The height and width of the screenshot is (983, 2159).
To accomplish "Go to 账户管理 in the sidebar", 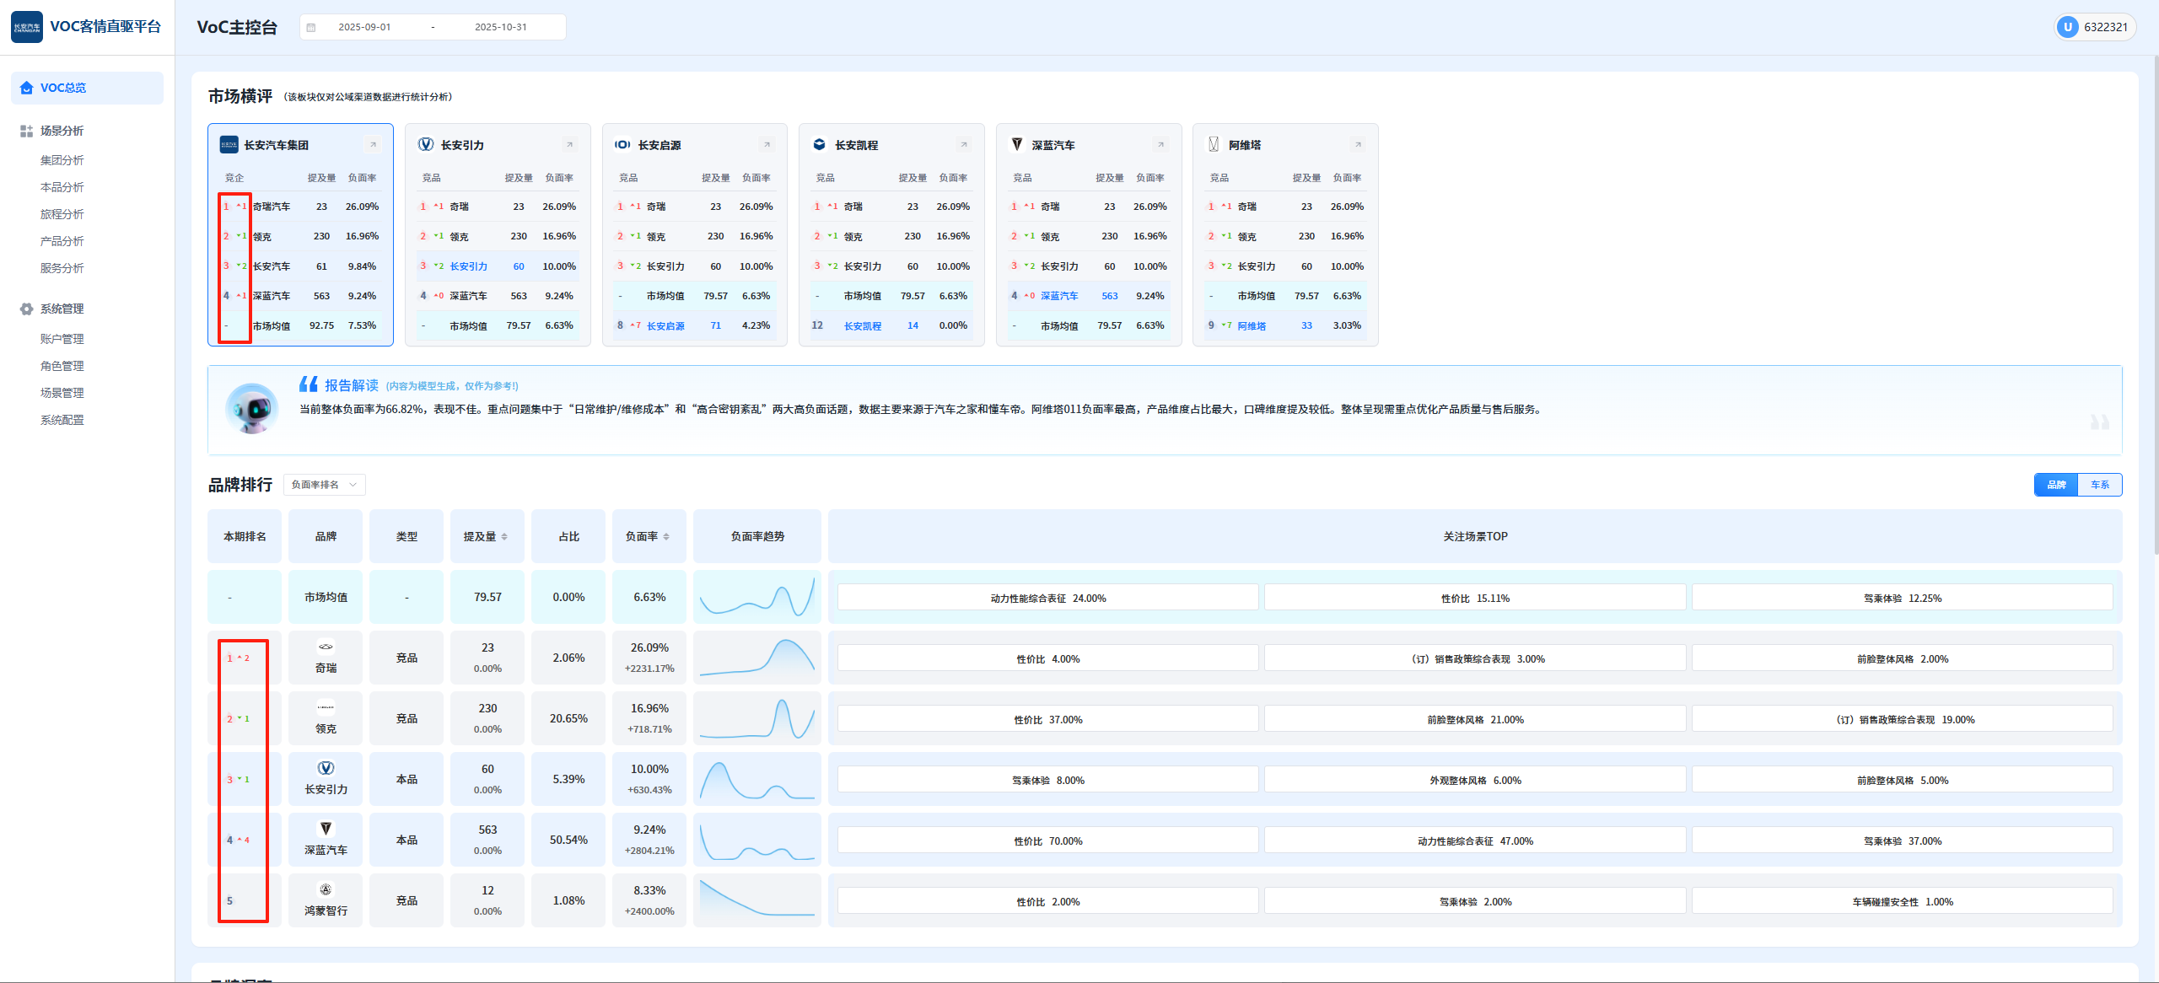I will [x=62, y=339].
